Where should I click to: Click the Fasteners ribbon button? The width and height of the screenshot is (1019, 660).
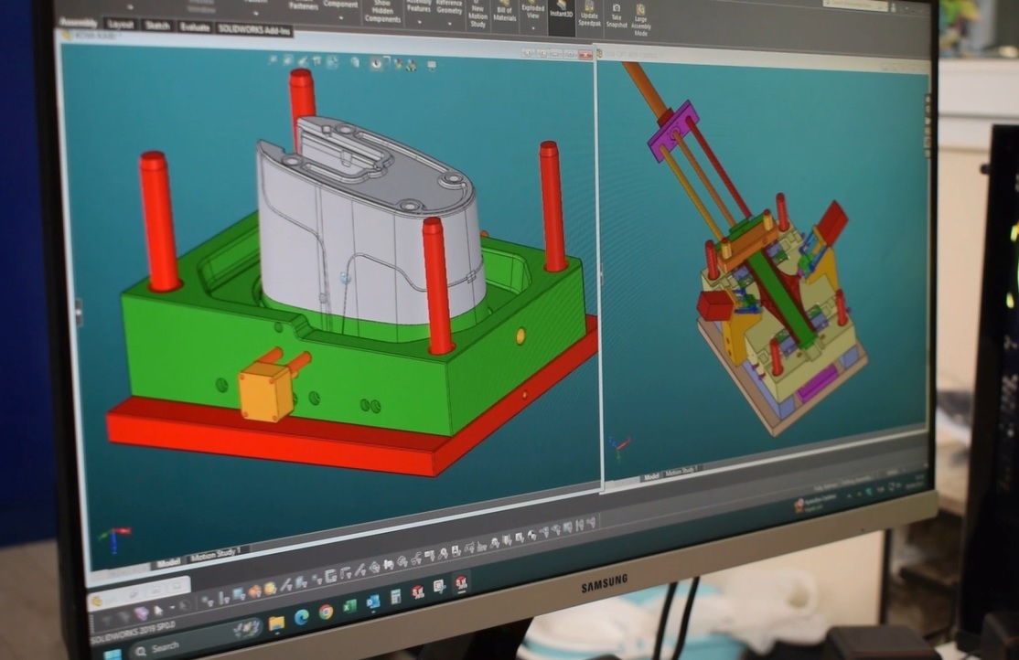coord(304,5)
